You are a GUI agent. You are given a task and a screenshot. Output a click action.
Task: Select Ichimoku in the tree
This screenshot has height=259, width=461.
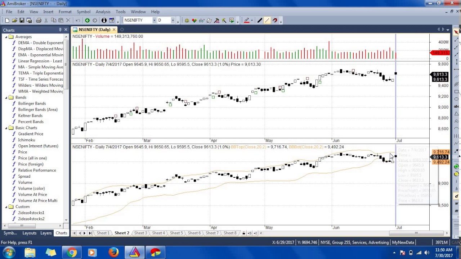[x=27, y=140]
